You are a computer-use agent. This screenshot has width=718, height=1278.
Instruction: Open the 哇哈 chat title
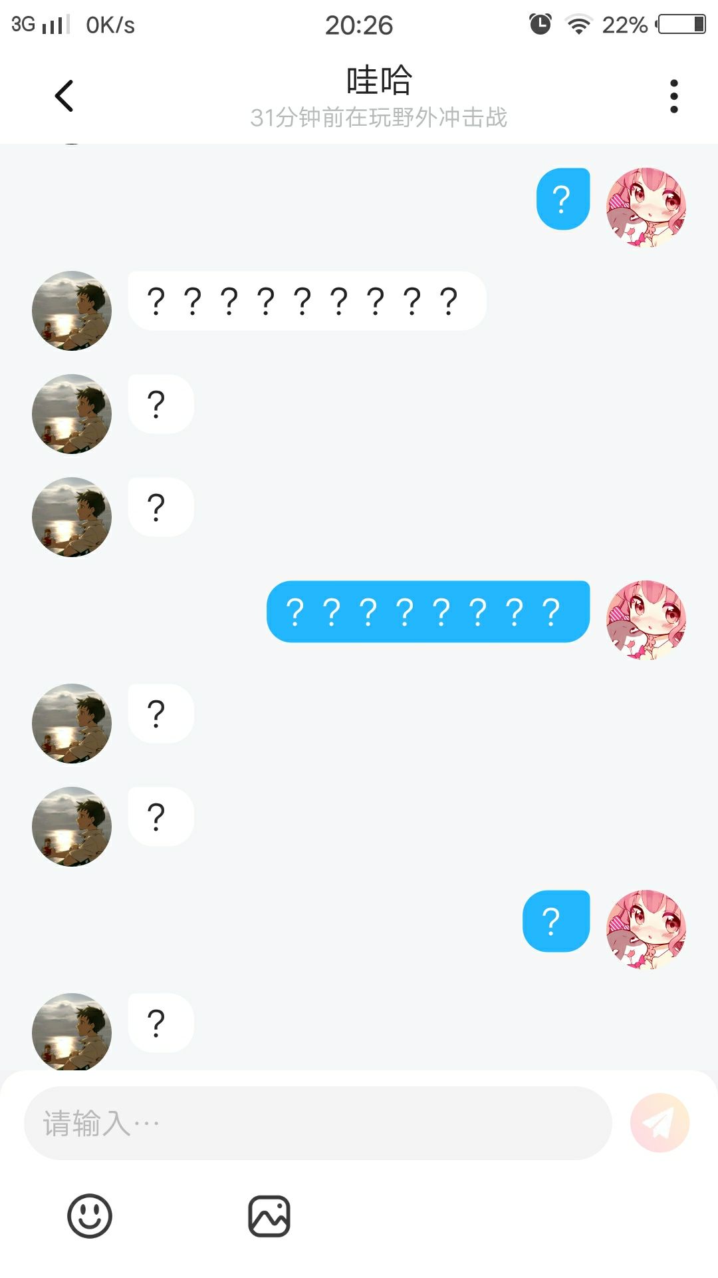pos(379,81)
